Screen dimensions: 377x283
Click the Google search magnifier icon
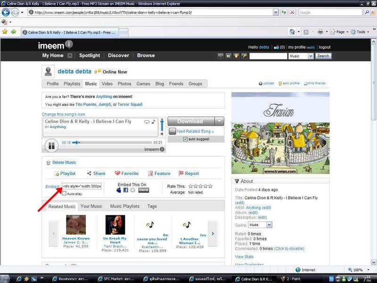(367, 12)
